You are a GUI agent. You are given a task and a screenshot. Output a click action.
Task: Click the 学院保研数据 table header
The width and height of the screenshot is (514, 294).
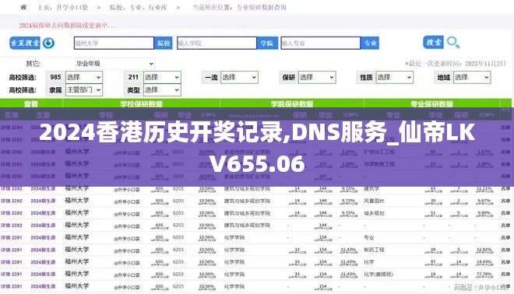click(x=292, y=103)
